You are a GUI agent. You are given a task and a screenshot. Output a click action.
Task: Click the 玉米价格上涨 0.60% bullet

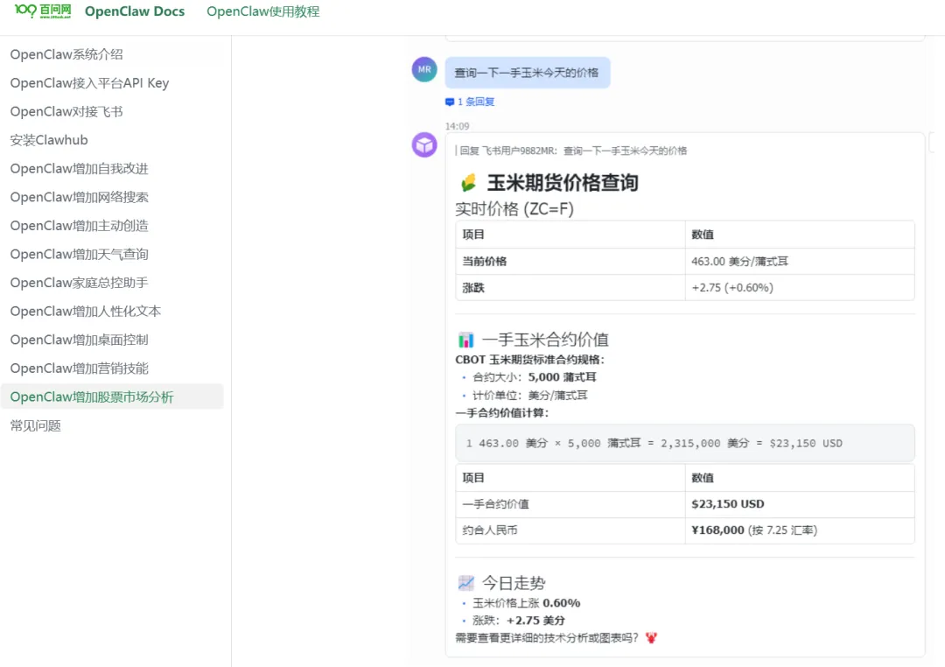coord(526,603)
